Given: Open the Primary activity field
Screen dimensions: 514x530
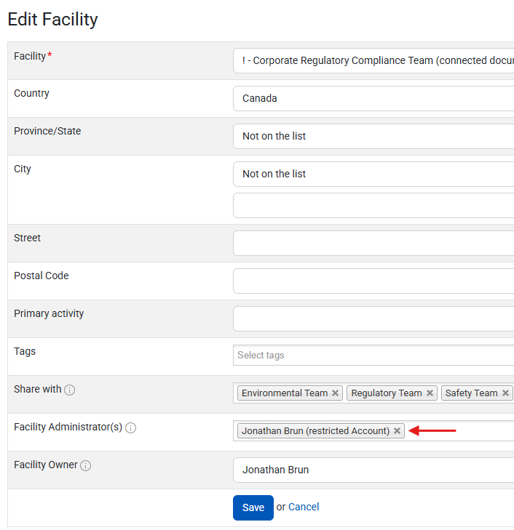Looking at the screenshot, I should coord(373,318).
